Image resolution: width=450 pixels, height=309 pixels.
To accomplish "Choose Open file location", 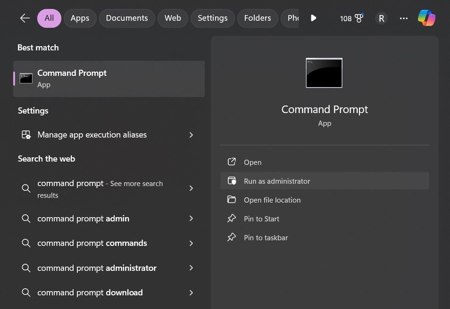I will click(325, 200).
